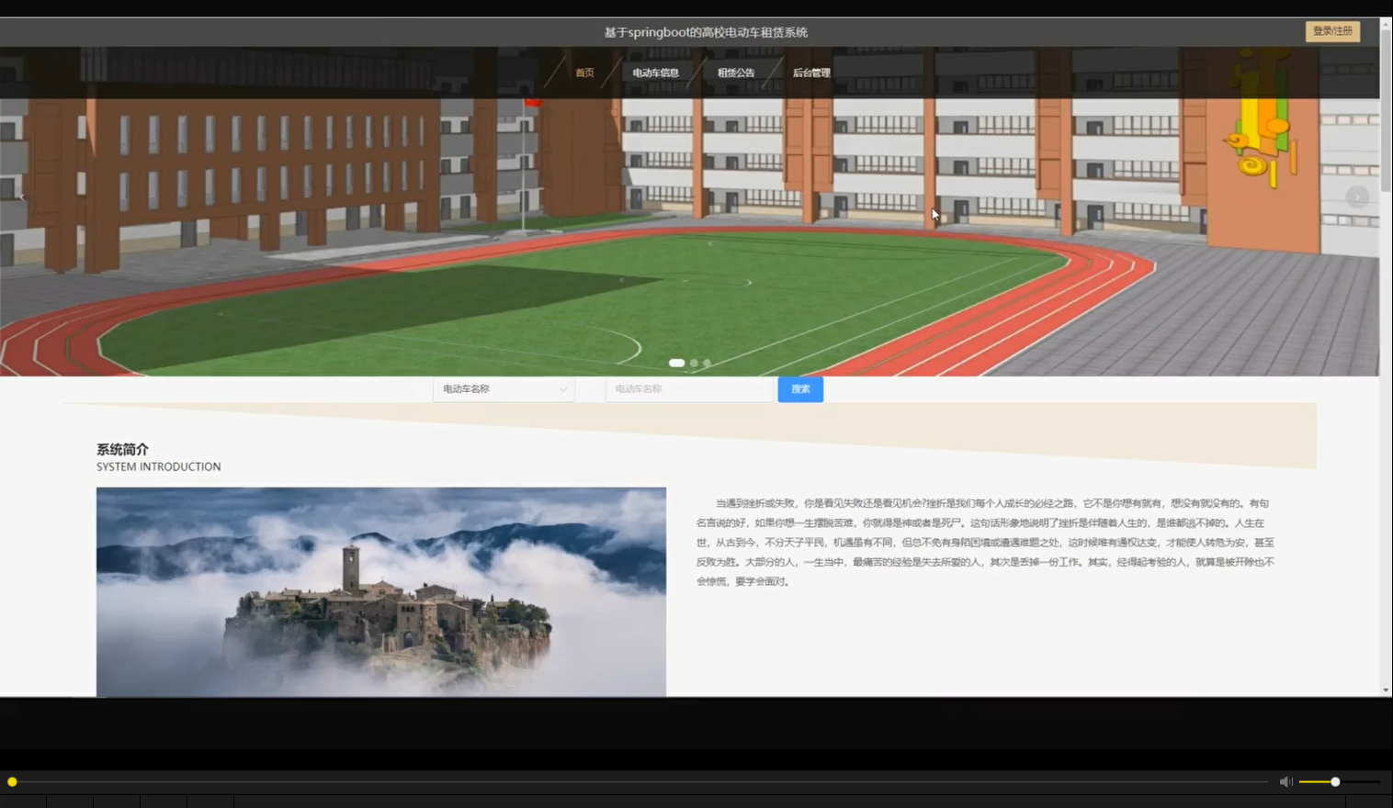Mute playback using the speaker icon
The width and height of the screenshot is (1393, 808).
1285,781
